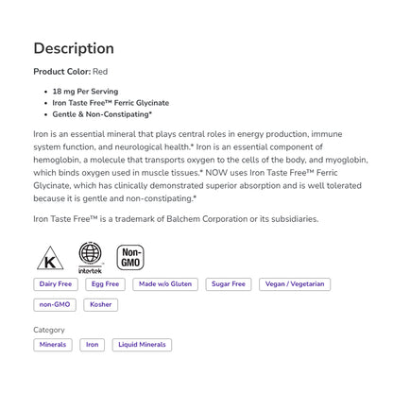The width and height of the screenshot is (393, 393).
Task: Click the Product Color Red label
Action: (x=71, y=72)
